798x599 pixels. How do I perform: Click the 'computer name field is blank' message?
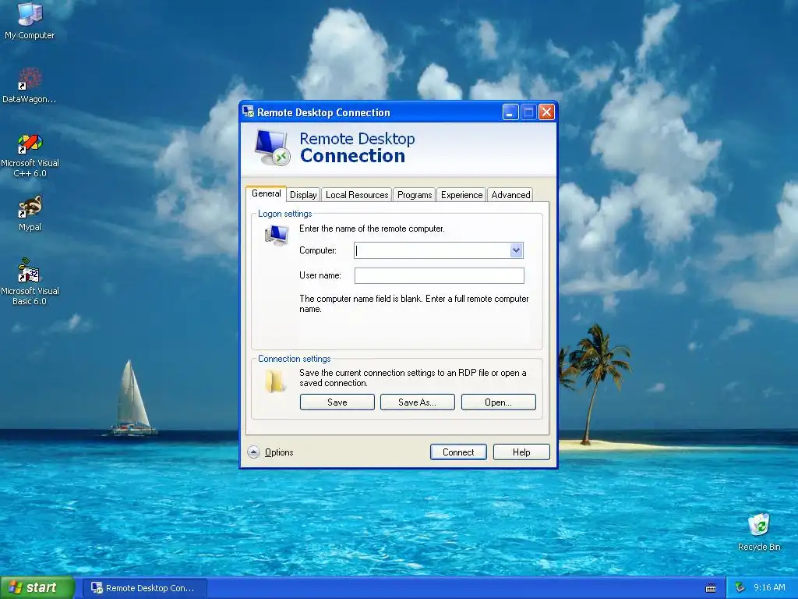click(414, 303)
